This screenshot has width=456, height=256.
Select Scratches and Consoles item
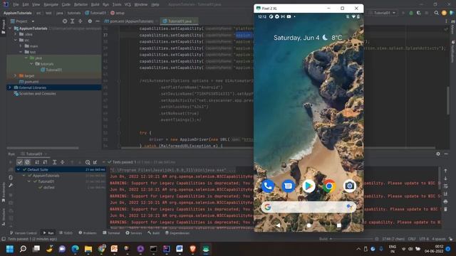point(35,93)
